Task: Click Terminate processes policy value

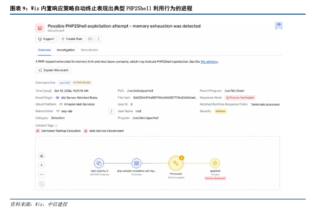Action: coord(265,104)
